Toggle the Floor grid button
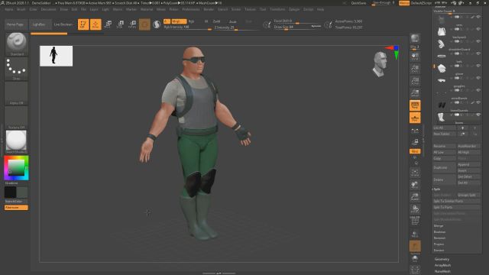 [415, 118]
